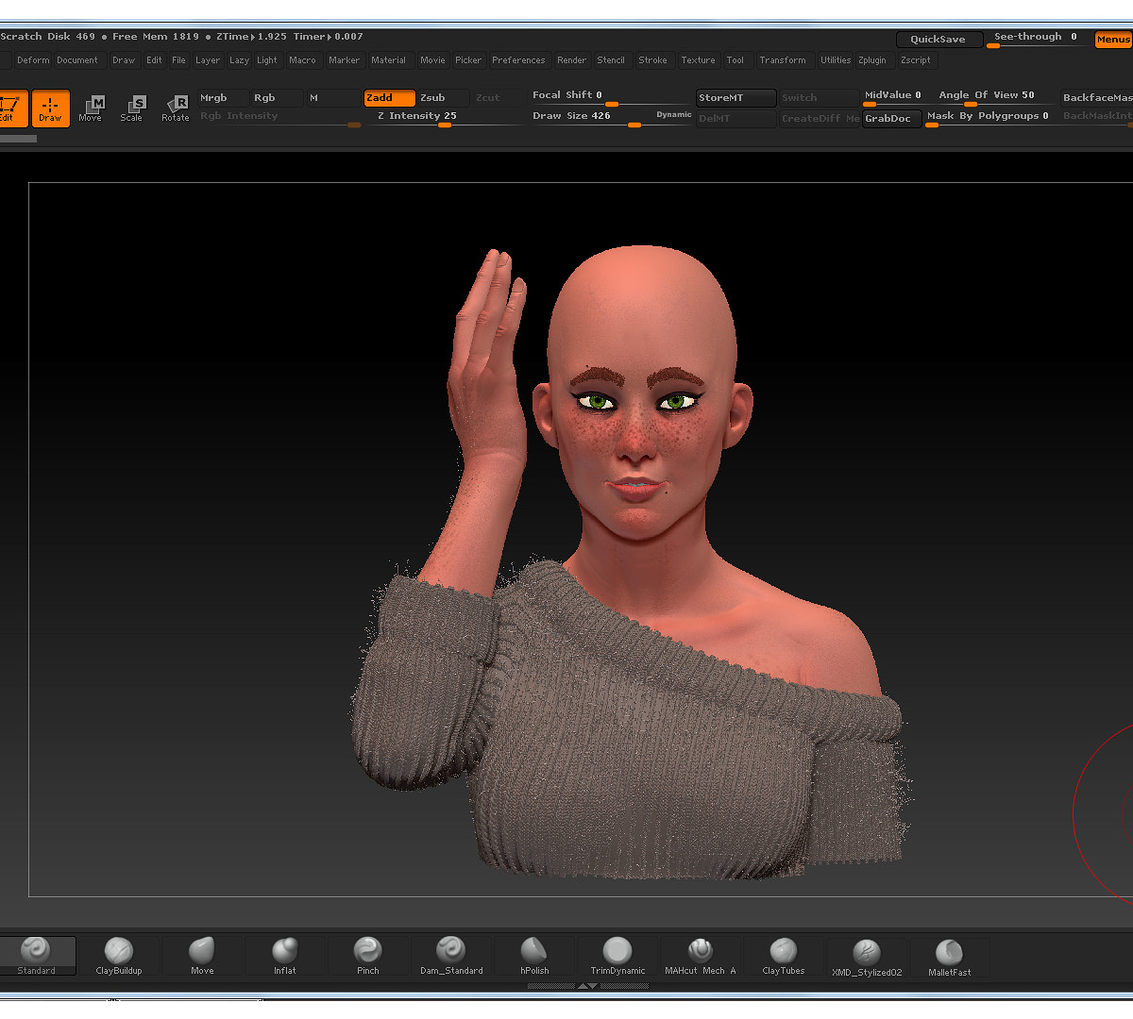Open the Marker menu

coord(345,60)
